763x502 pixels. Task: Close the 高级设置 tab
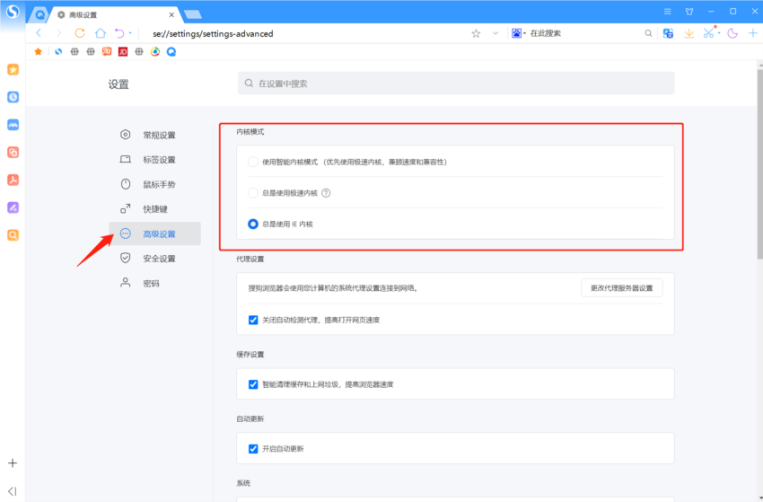pyautogui.click(x=171, y=15)
